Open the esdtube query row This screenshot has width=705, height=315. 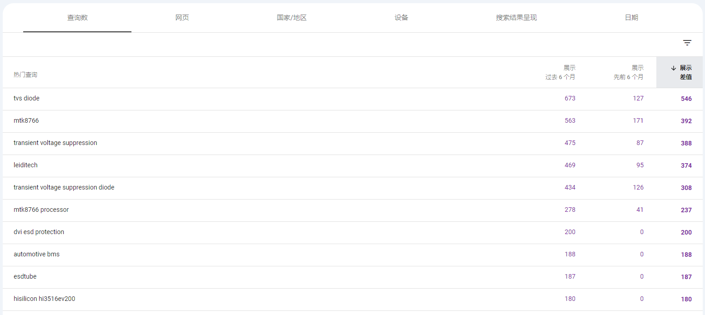coord(352,277)
